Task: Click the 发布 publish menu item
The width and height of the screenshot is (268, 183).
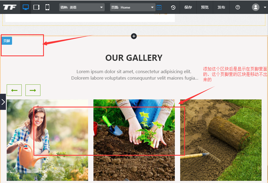Action: click(221, 7)
